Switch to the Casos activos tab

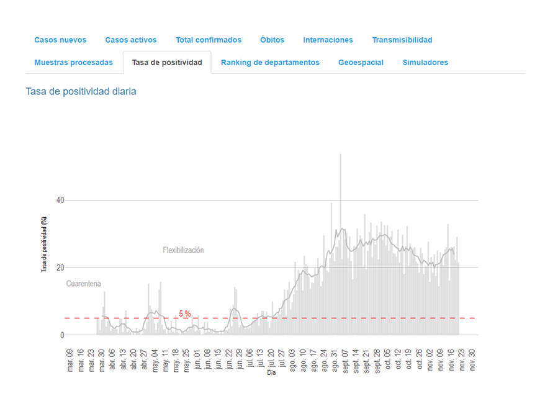130,40
